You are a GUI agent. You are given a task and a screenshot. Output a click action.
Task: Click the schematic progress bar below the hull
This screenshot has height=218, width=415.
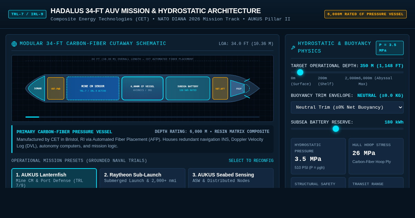[x=142, y=117]
